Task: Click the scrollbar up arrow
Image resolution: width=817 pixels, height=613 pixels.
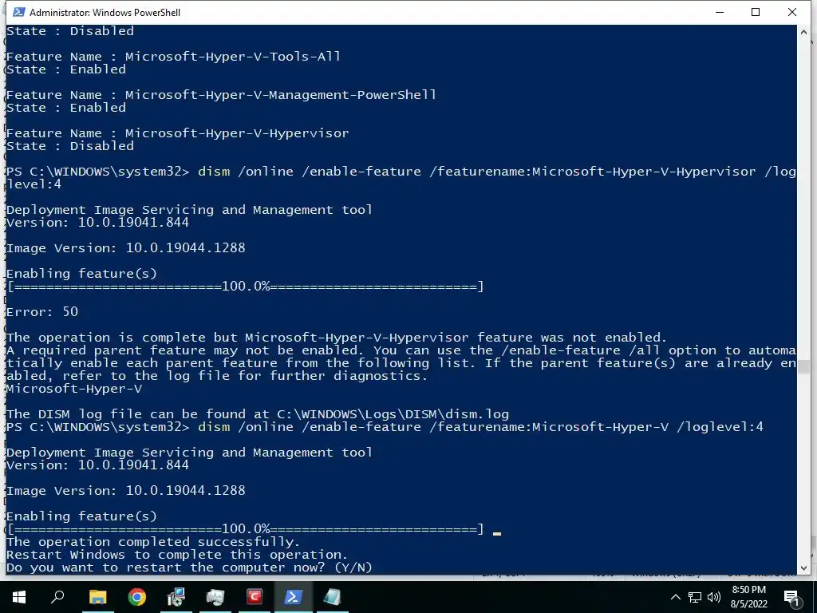Action: tap(803, 32)
